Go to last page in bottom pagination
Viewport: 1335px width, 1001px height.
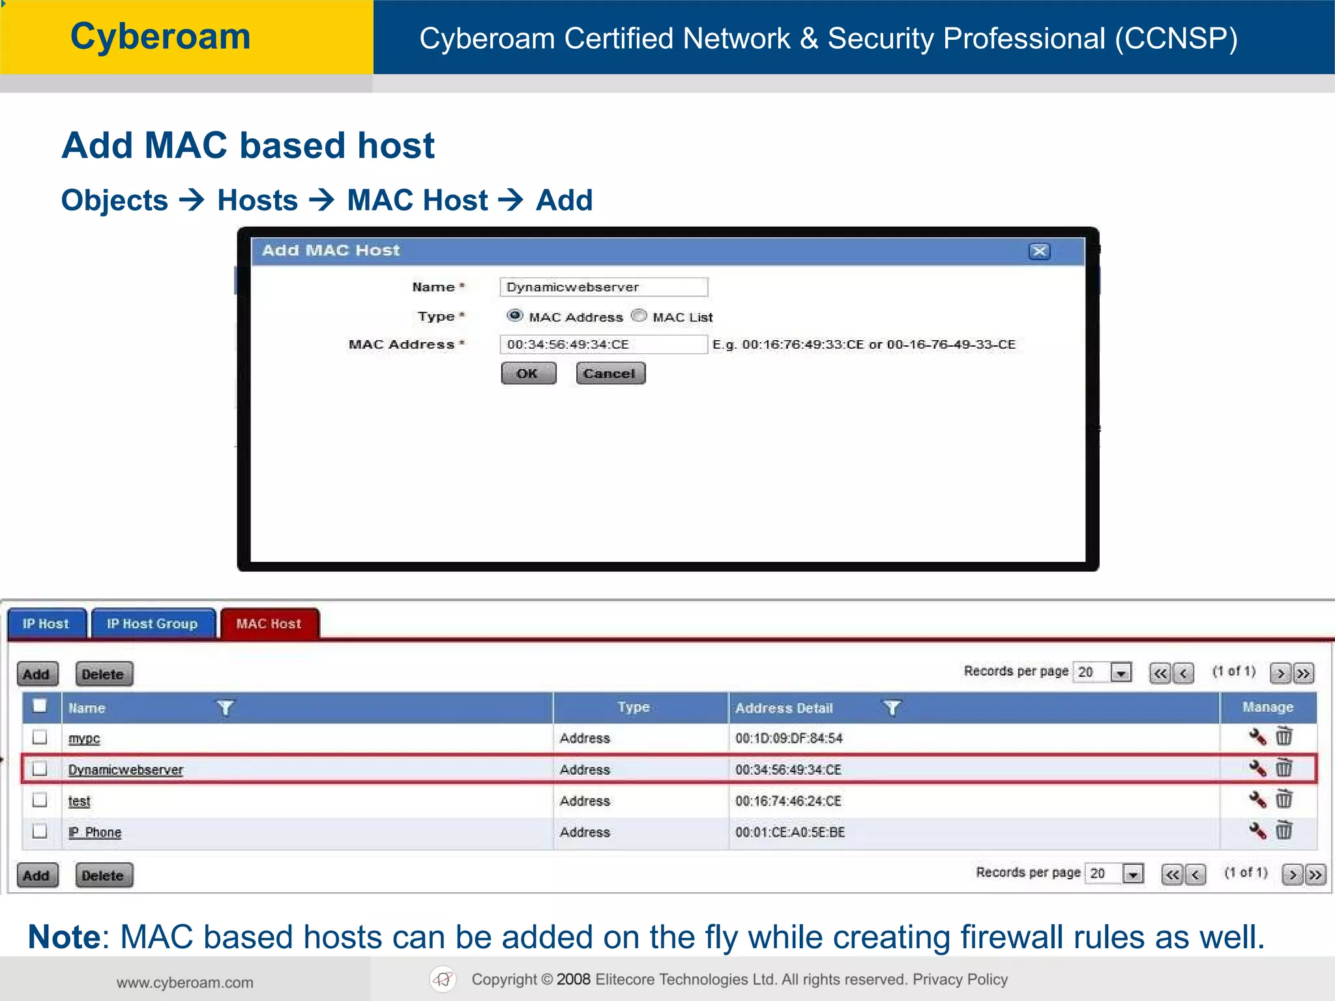1315,875
